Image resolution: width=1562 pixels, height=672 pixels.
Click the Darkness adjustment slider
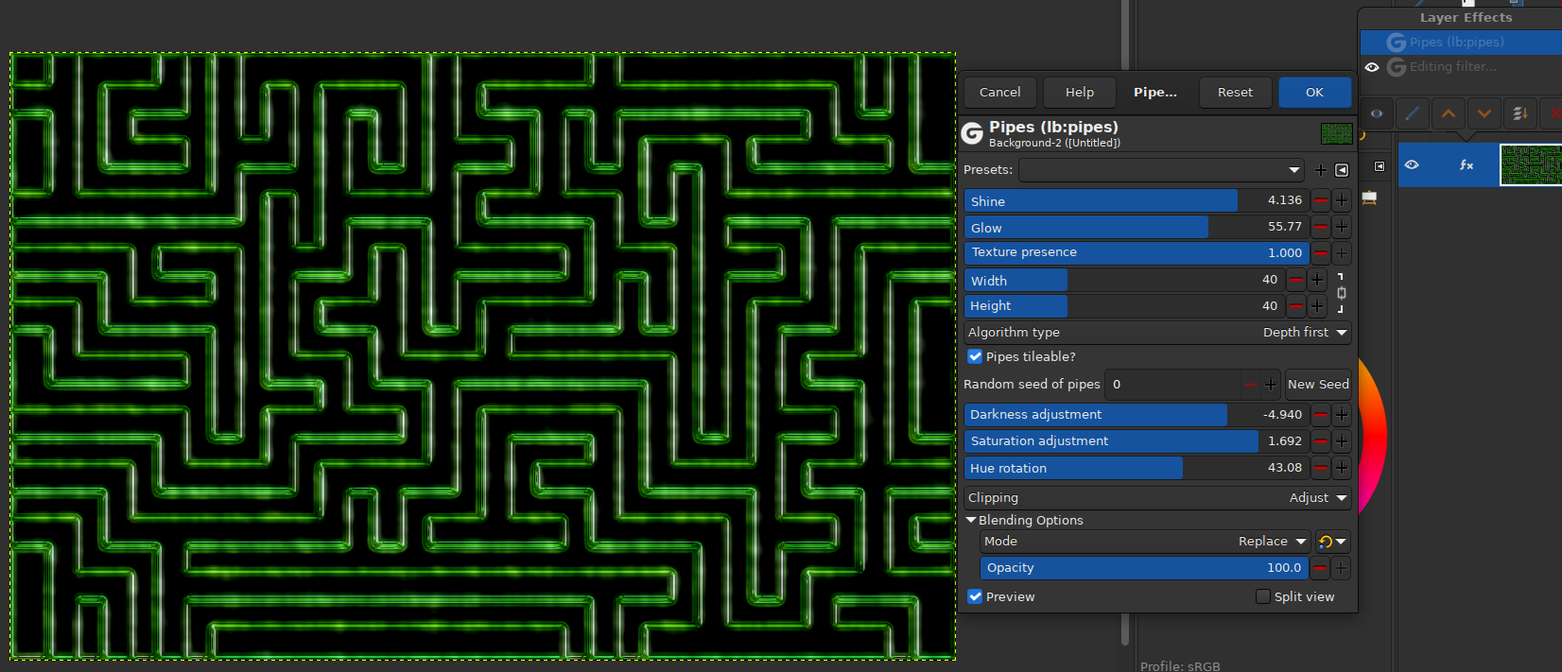(x=1137, y=415)
